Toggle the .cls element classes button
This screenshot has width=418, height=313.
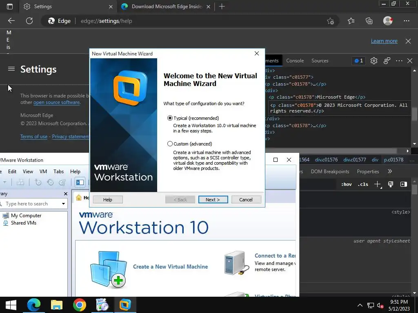coord(363,184)
